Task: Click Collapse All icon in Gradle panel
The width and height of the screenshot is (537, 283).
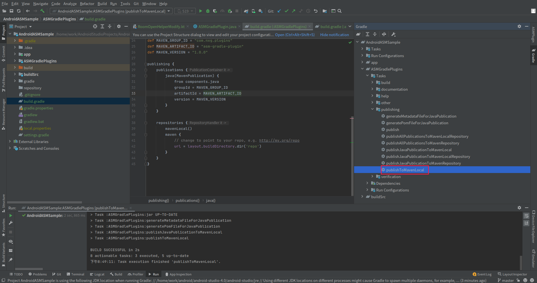Action: [375, 34]
